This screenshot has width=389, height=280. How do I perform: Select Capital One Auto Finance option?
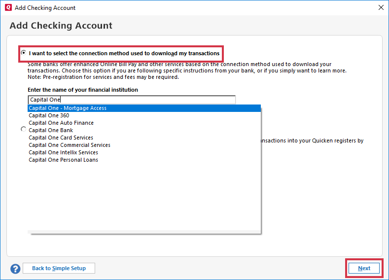[61, 123]
